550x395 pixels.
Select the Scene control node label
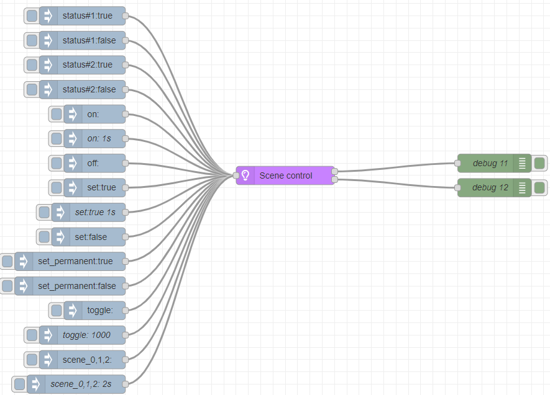tap(286, 175)
